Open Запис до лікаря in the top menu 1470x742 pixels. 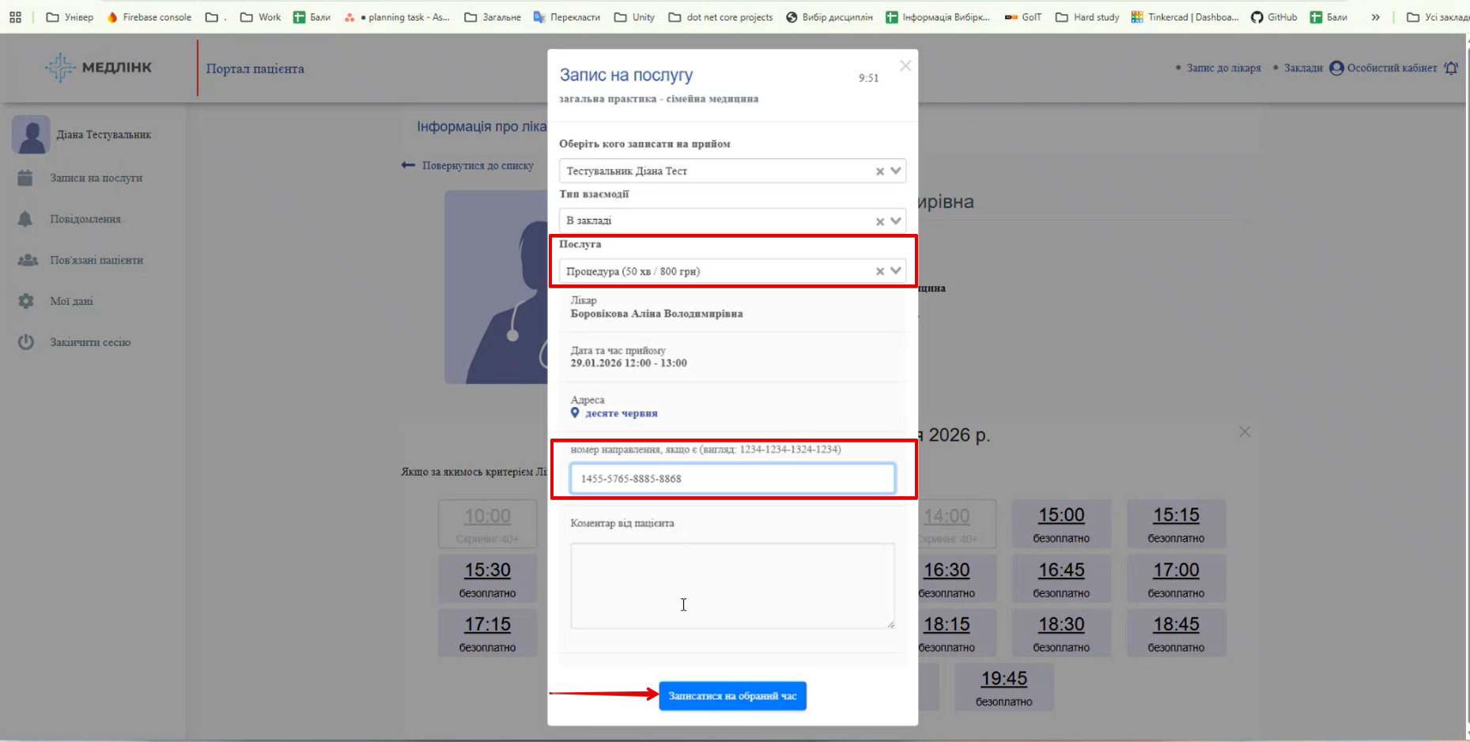pyautogui.click(x=1222, y=68)
